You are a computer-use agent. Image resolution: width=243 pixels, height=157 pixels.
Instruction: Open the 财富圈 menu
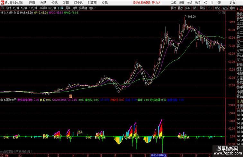(92, 3)
